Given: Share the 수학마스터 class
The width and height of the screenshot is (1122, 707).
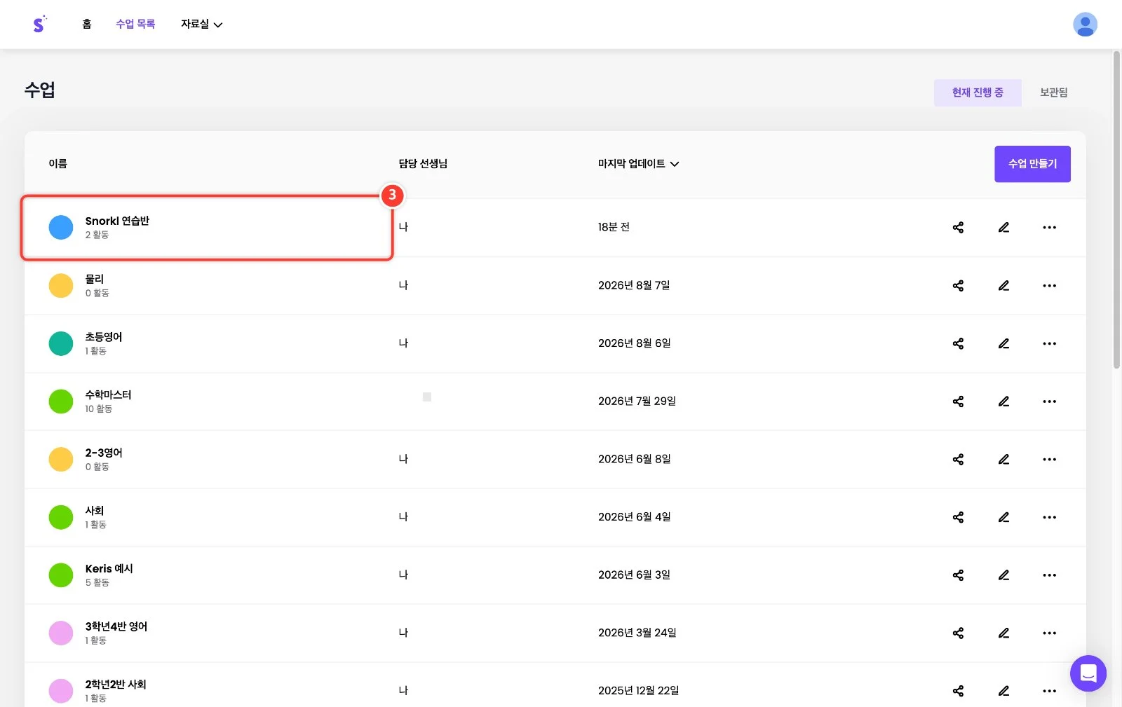Looking at the screenshot, I should 958,401.
